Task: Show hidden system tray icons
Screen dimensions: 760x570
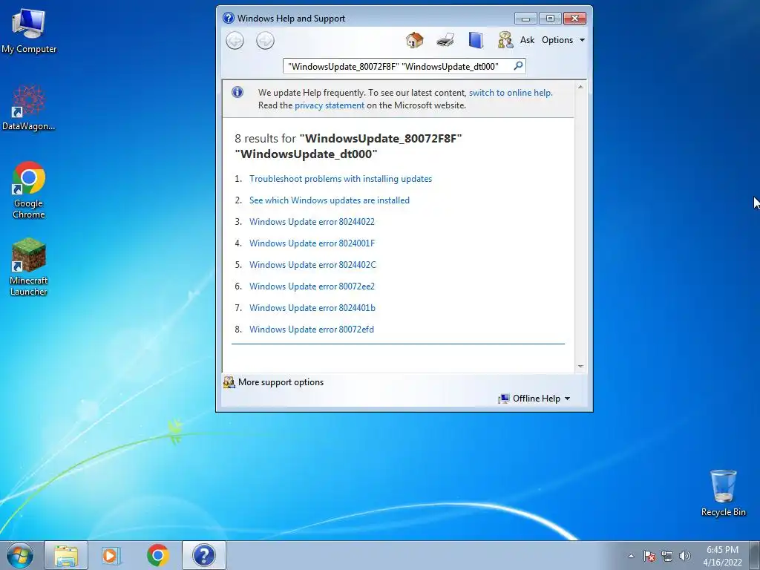Action: click(631, 556)
